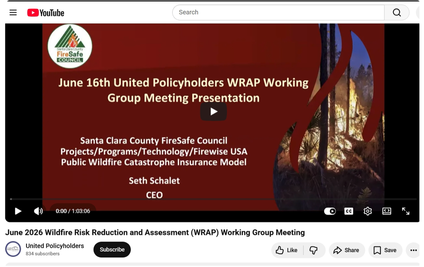Click the video progress bar
This screenshot has height=267, width=424.
click(213, 199)
